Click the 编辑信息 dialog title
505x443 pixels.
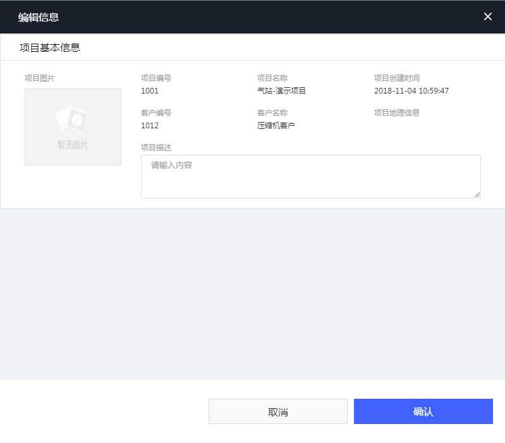[x=39, y=17]
